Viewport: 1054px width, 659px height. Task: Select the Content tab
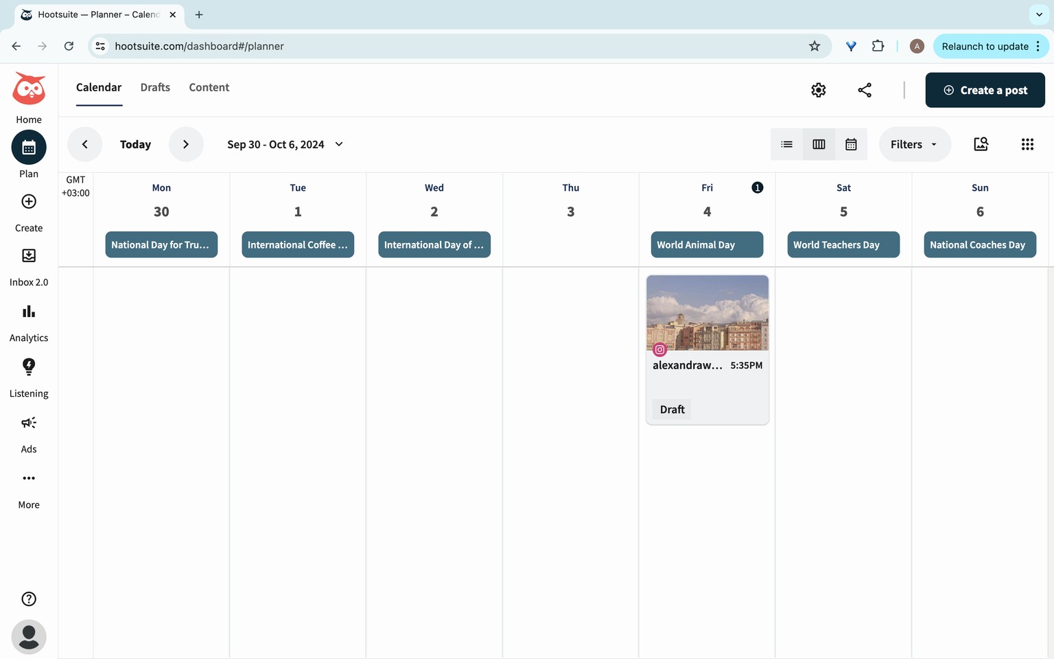209,87
